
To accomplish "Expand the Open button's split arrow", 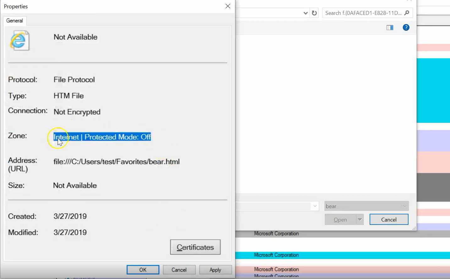I will coord(360,220).
